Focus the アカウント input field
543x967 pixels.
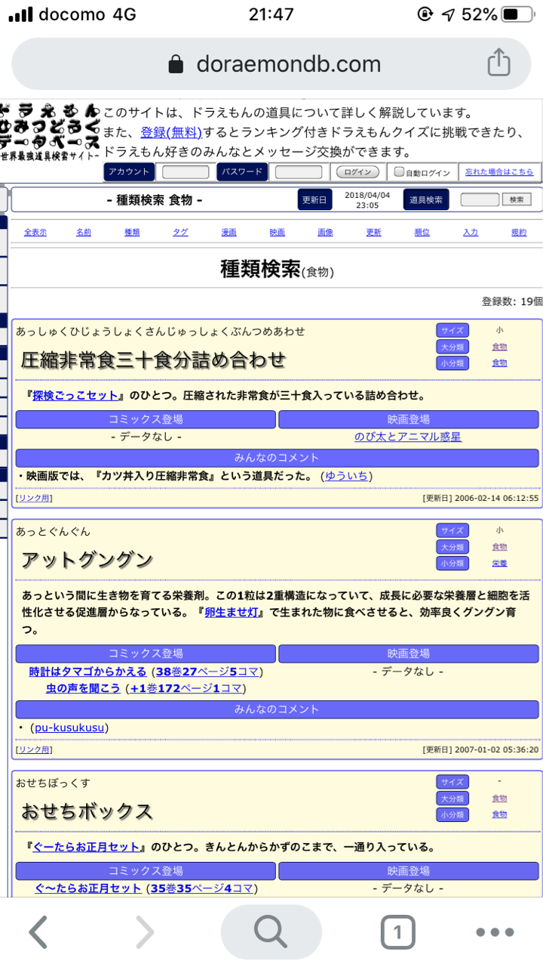(186, 172)
